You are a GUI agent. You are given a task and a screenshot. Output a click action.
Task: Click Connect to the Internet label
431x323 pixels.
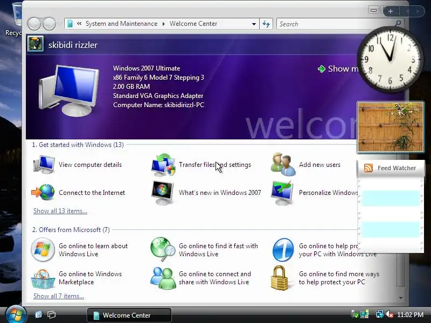pos(92,193)
